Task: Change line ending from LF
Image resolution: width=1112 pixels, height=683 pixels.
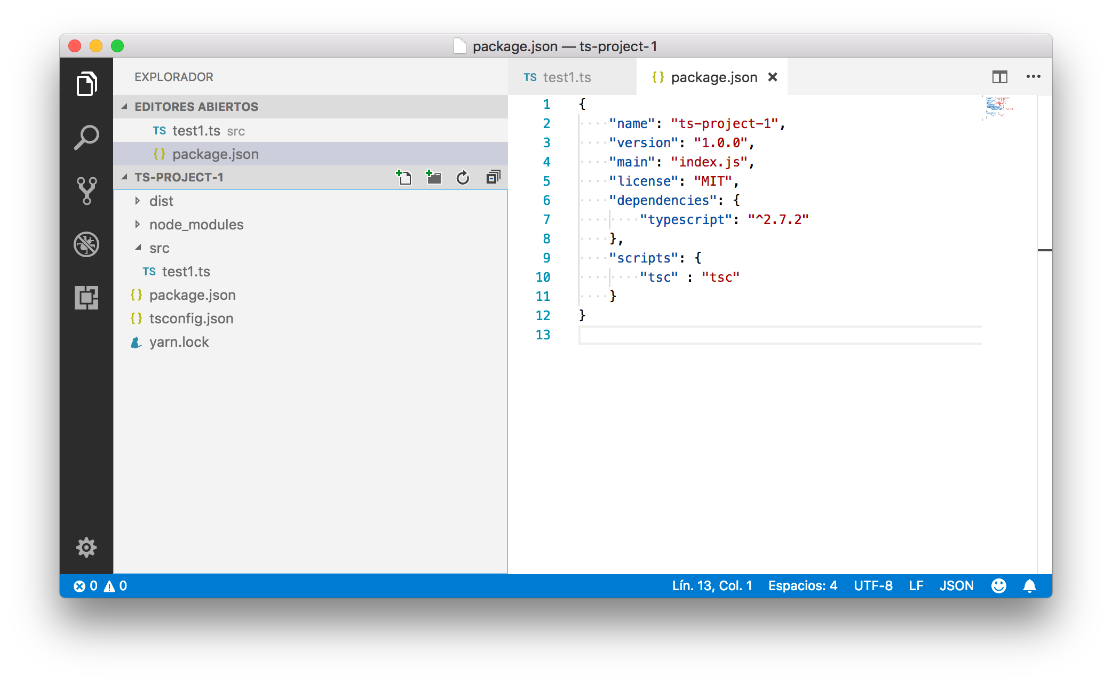Action: [916, 585]
